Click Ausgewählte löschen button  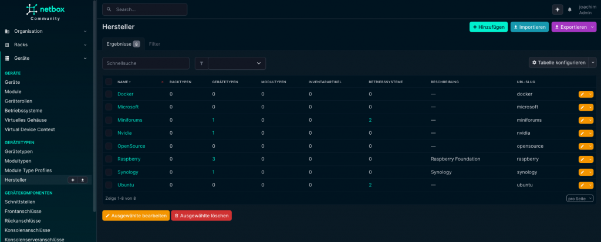point(201,216)
